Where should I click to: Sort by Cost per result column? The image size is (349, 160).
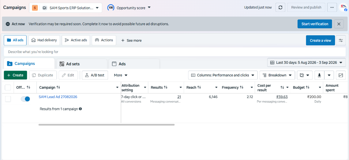[282, 87]
